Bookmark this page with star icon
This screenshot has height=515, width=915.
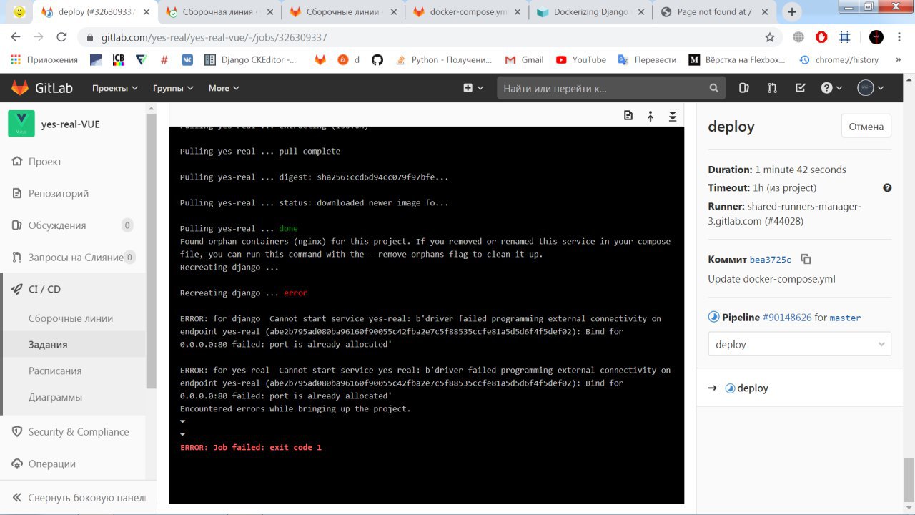pyautogui.click(x=770, y=37)
